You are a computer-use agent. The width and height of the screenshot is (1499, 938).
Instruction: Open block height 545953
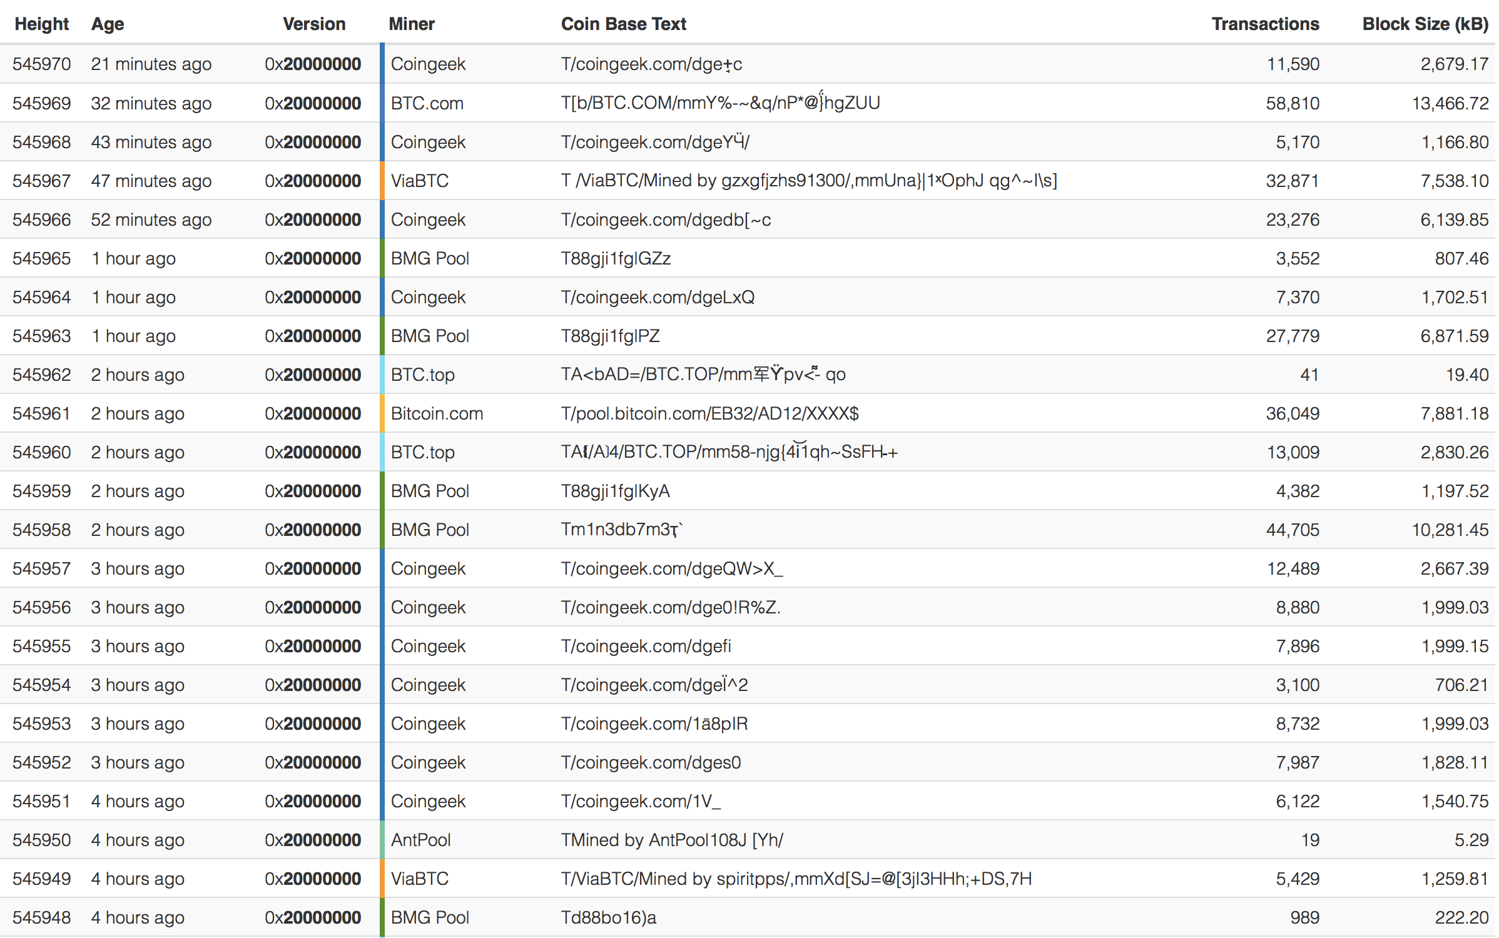(x=41, y=724)
